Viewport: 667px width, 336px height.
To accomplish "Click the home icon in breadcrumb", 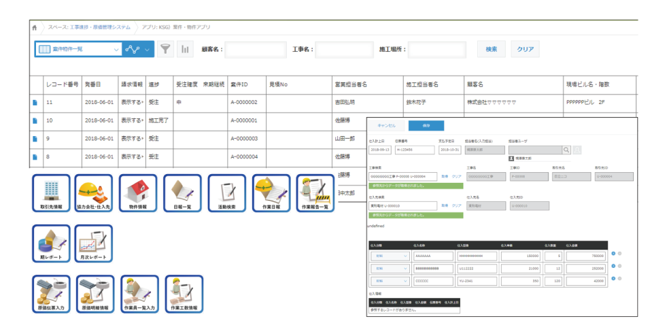I will click(x=35, y=27).
